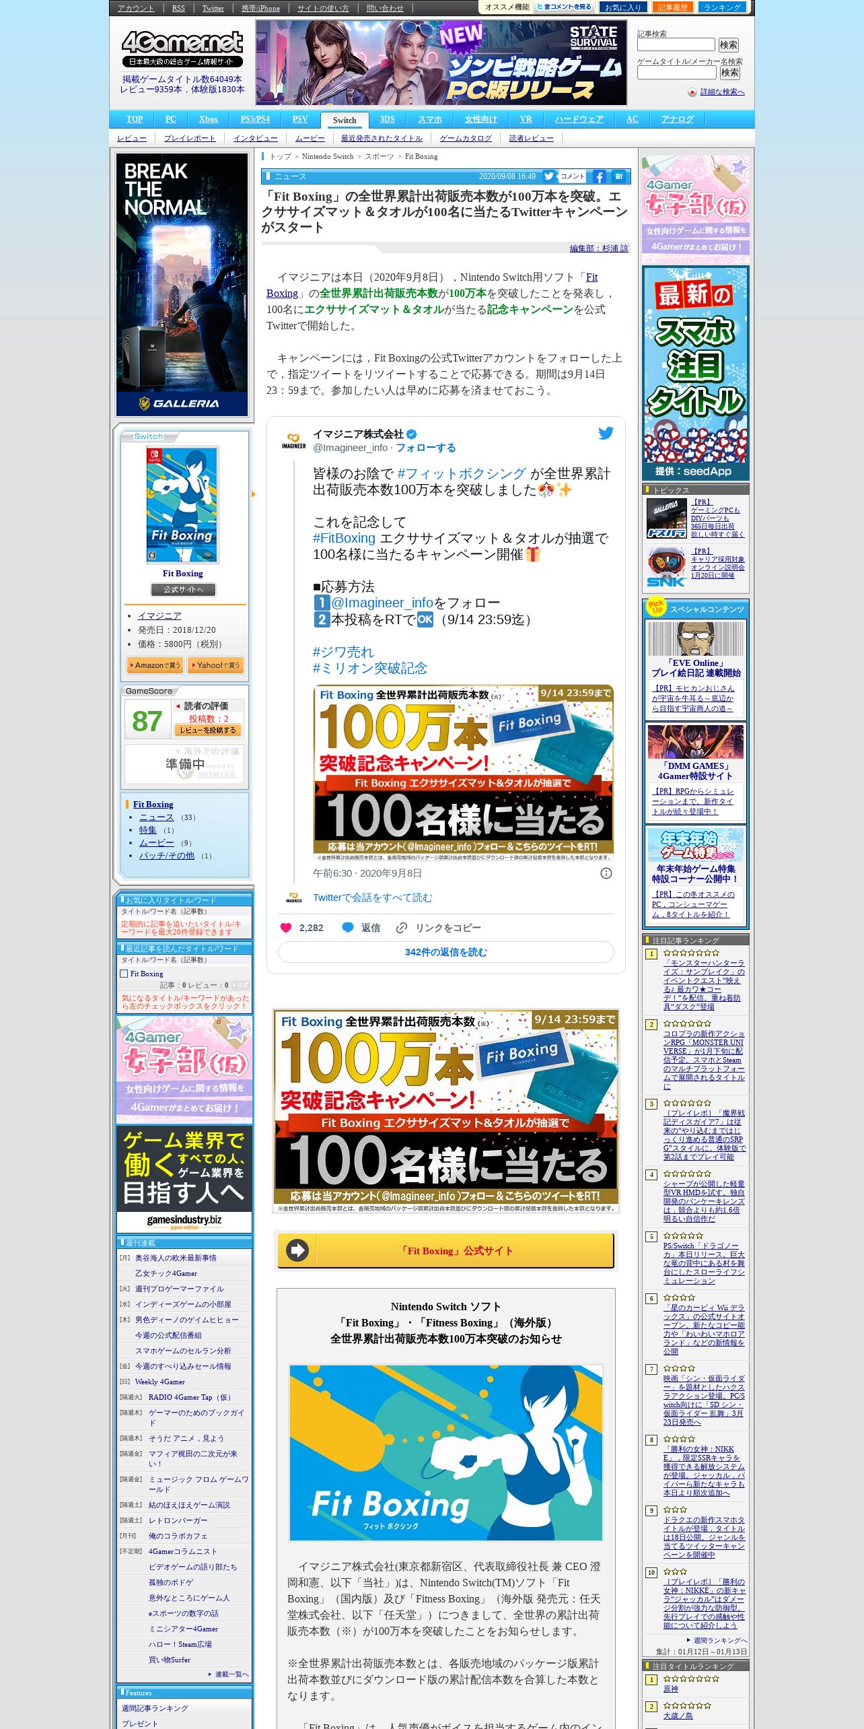Click the 記事履歴 button in top bar
864x1729 pixels.
tap(673, 7)
